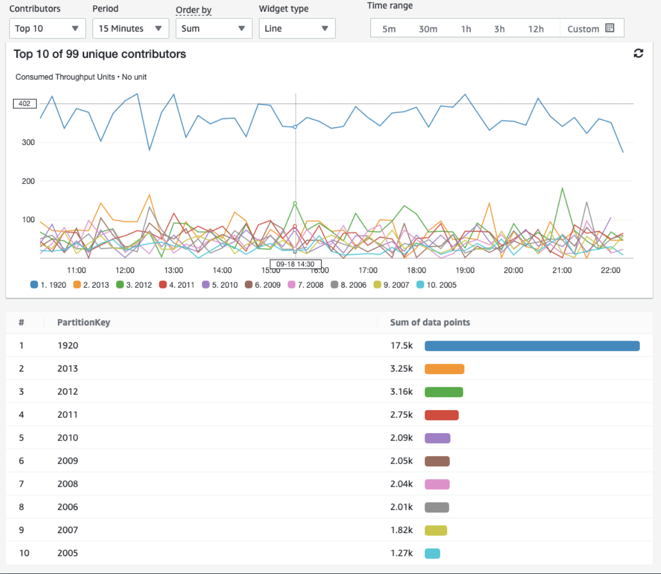The image size is (661, 574).
Task: Select partition key 2009 in table
Action: coord(68,461)
